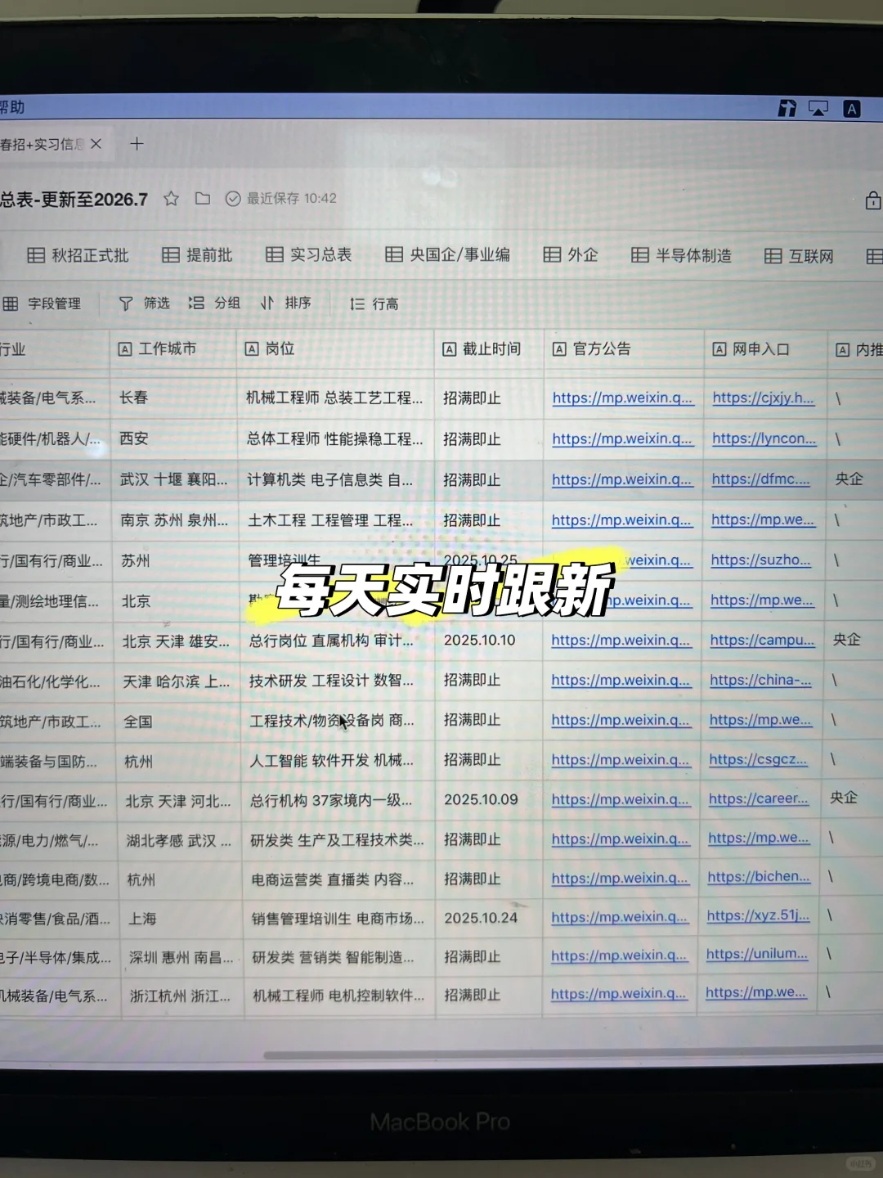This screenshot has width=883, height=1178.
Task: Select 总体工程师 性能操稳工程 cell
Action: click(335, 439)
